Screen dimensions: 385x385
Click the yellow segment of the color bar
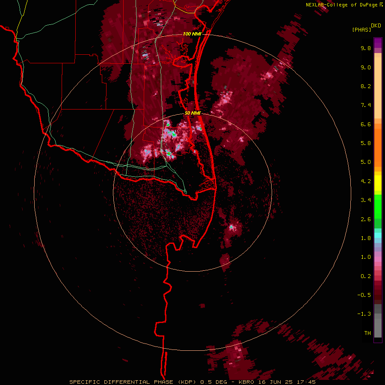click(x=378, y=183)
